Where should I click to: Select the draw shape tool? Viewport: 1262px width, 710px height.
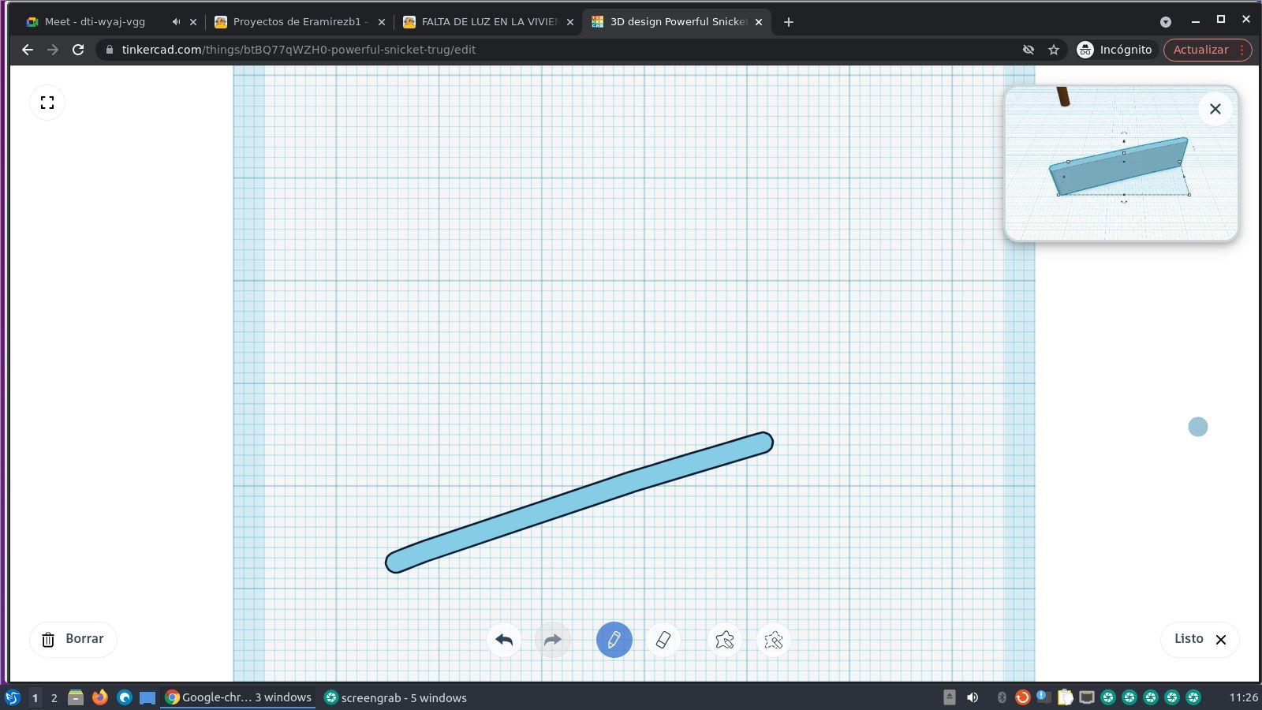click(x=725, y=640)
